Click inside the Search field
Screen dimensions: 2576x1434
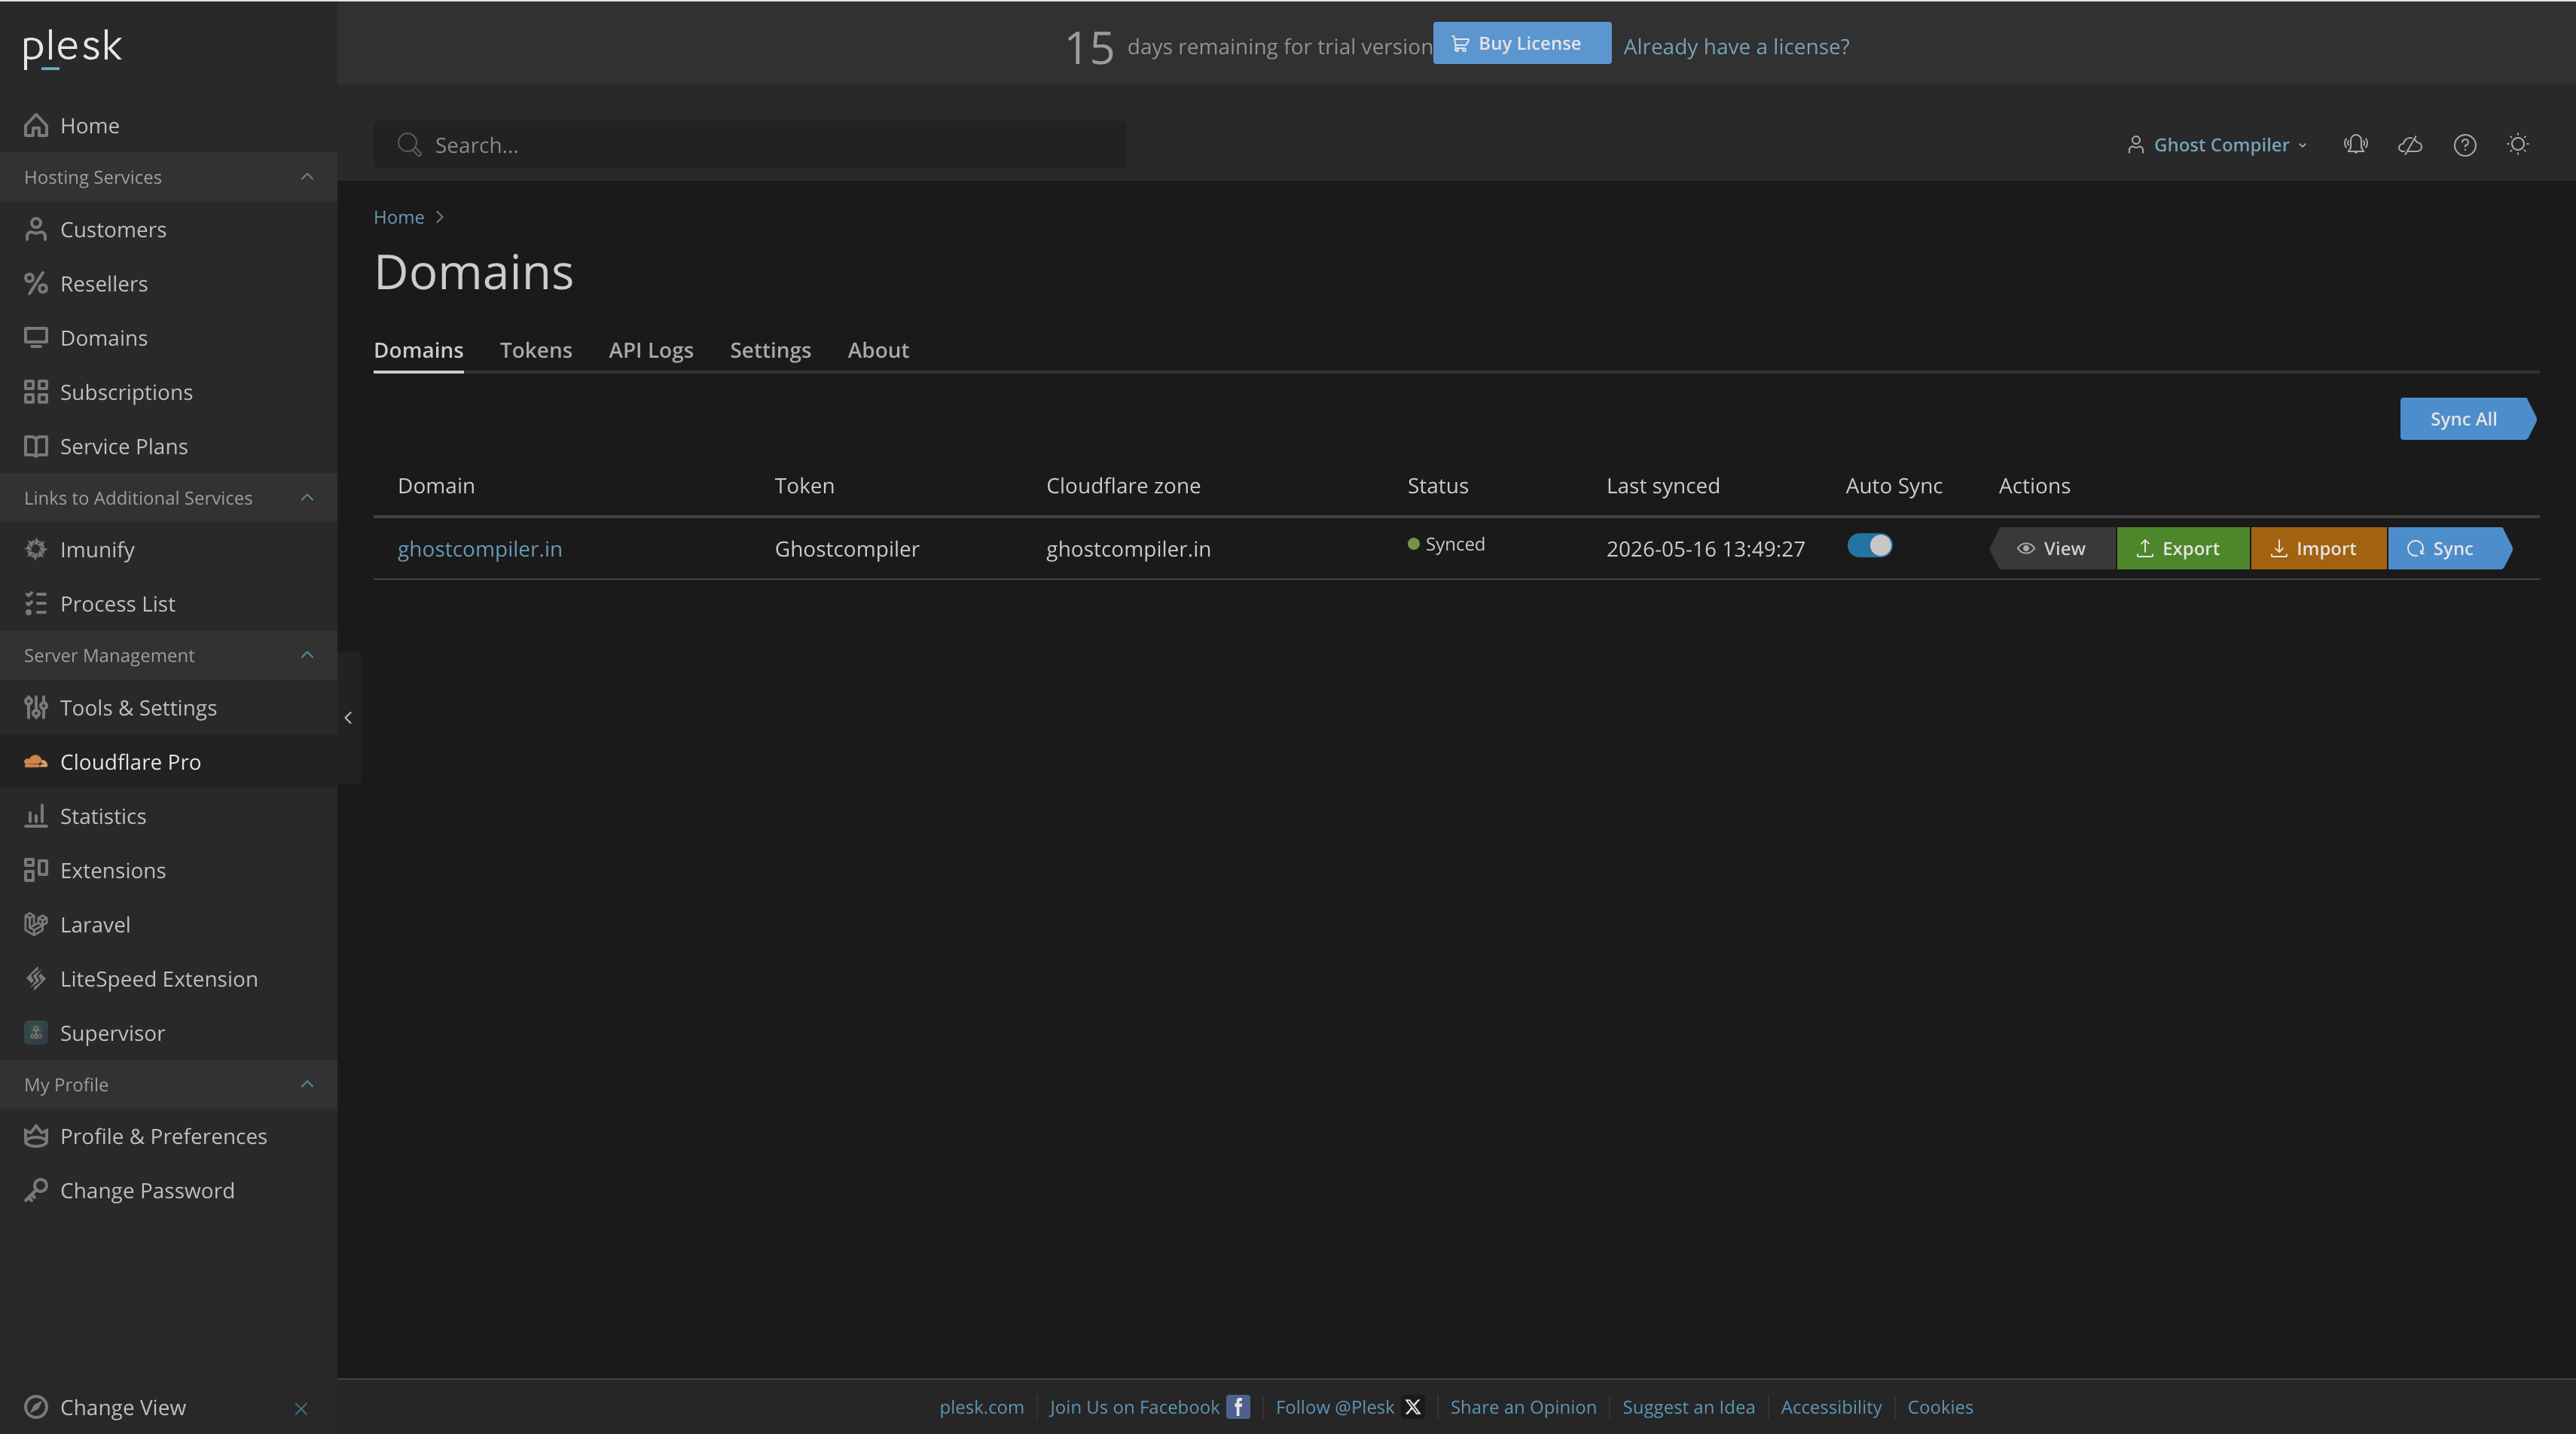[x=750, y=145]
